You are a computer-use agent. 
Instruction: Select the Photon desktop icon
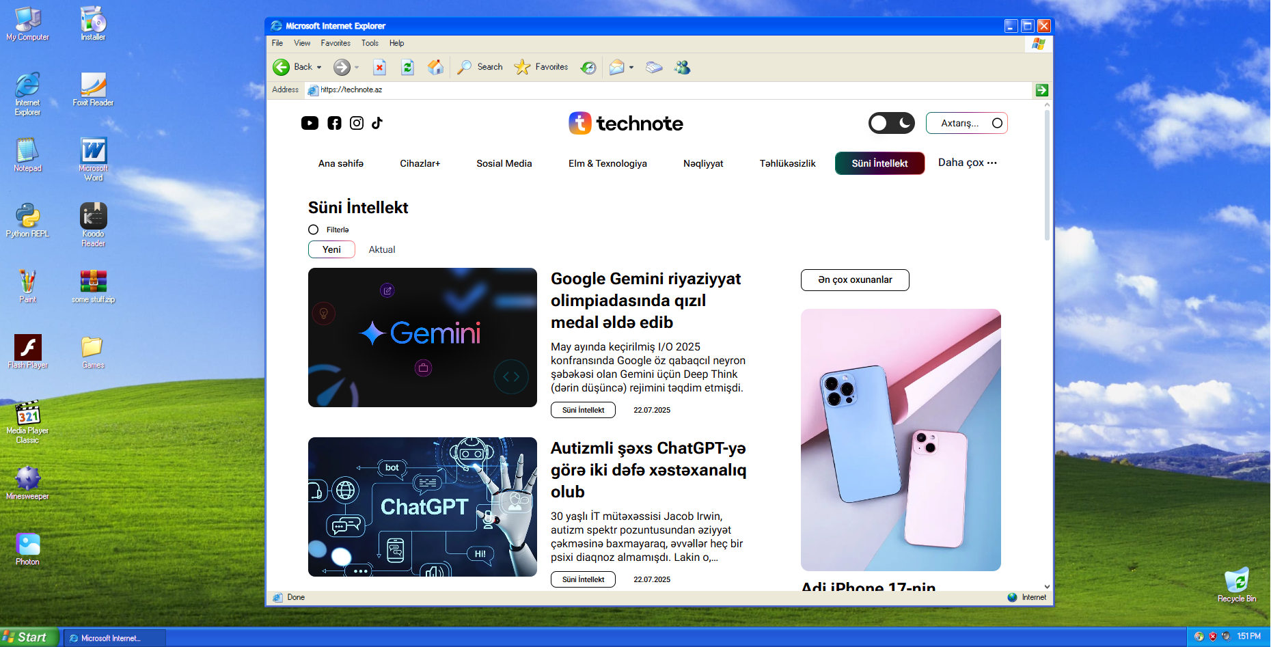pos(27,549)
